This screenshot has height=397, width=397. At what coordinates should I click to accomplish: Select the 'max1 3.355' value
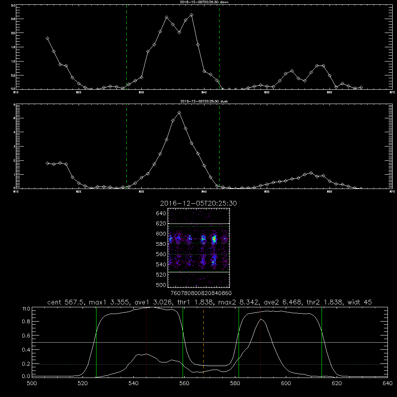tap(110, 302)
